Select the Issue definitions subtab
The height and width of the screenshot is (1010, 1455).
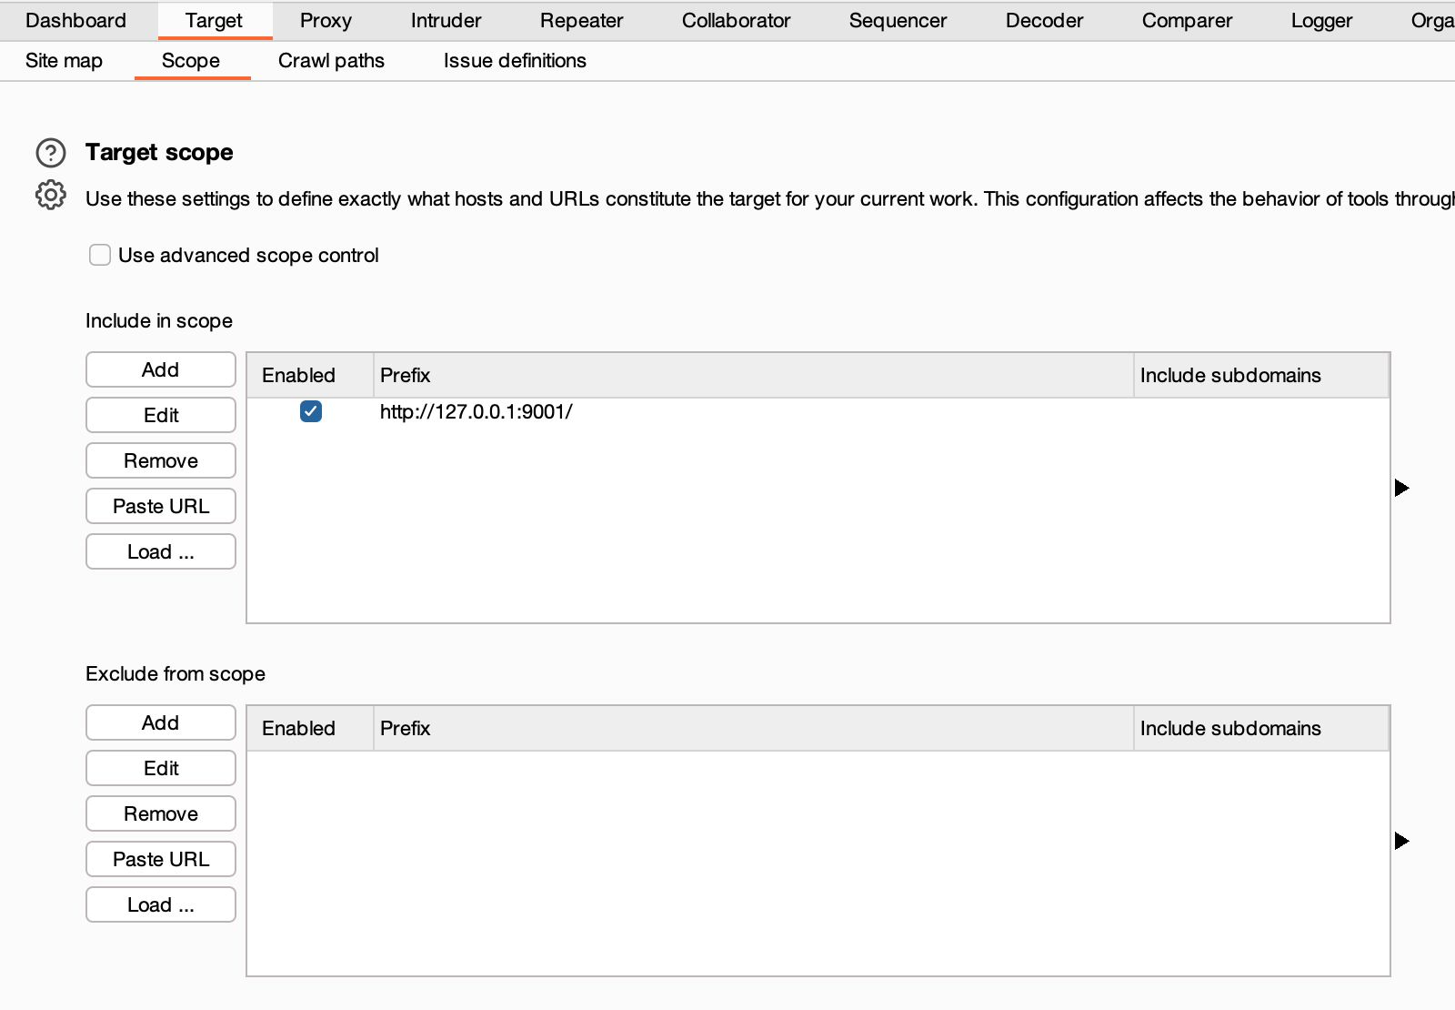coord(515,61)
